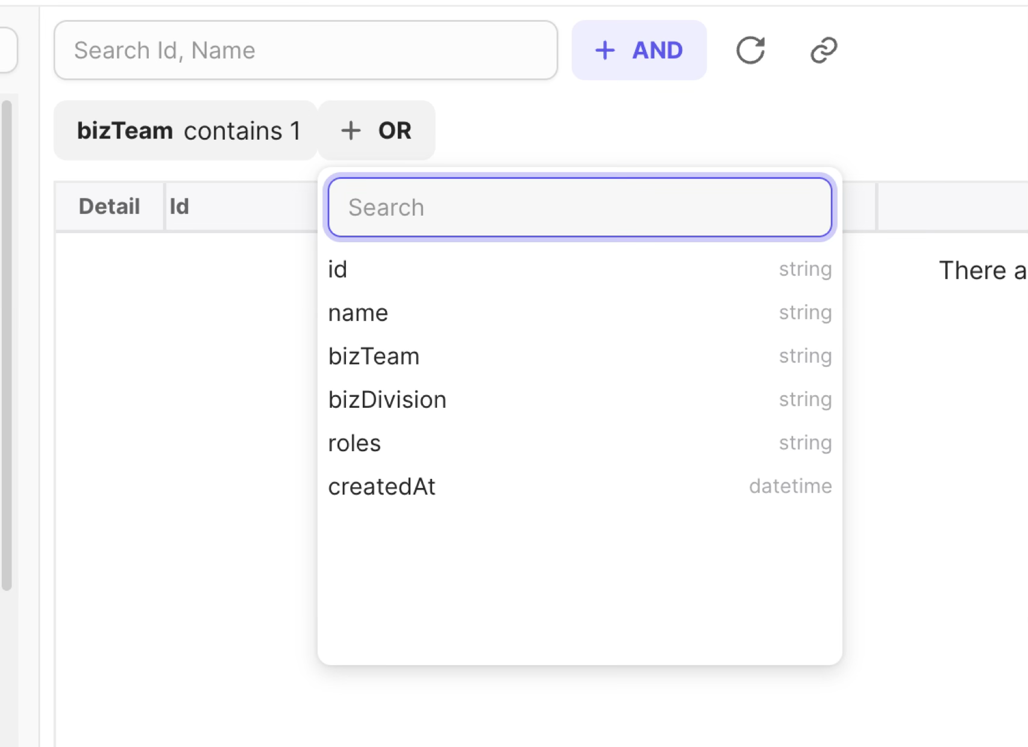
Task: Click the Search Id, Name input
Action: 306,50
